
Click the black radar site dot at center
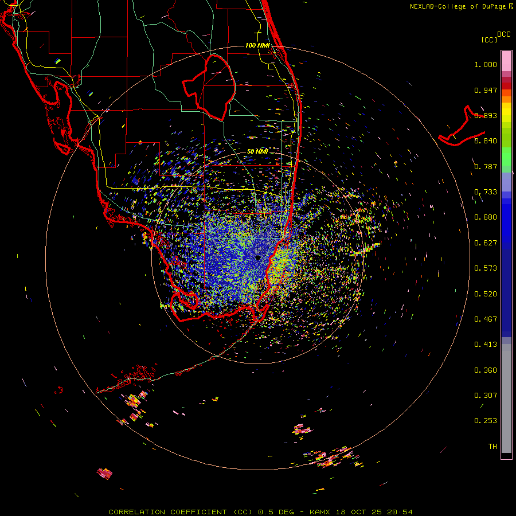tap(258, 257)
